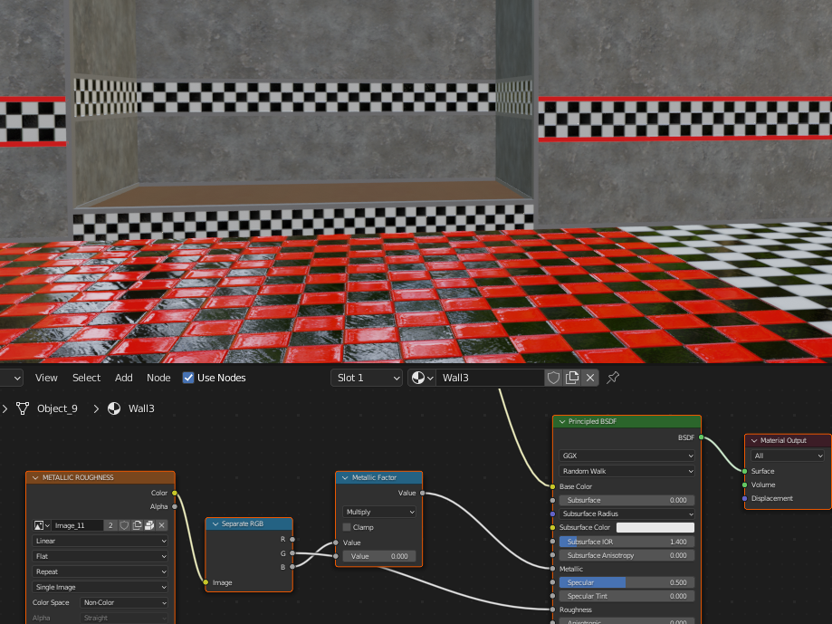Open the Repeat extension dropdown
The width and height of the screenshot is (832, 624).
100,571
